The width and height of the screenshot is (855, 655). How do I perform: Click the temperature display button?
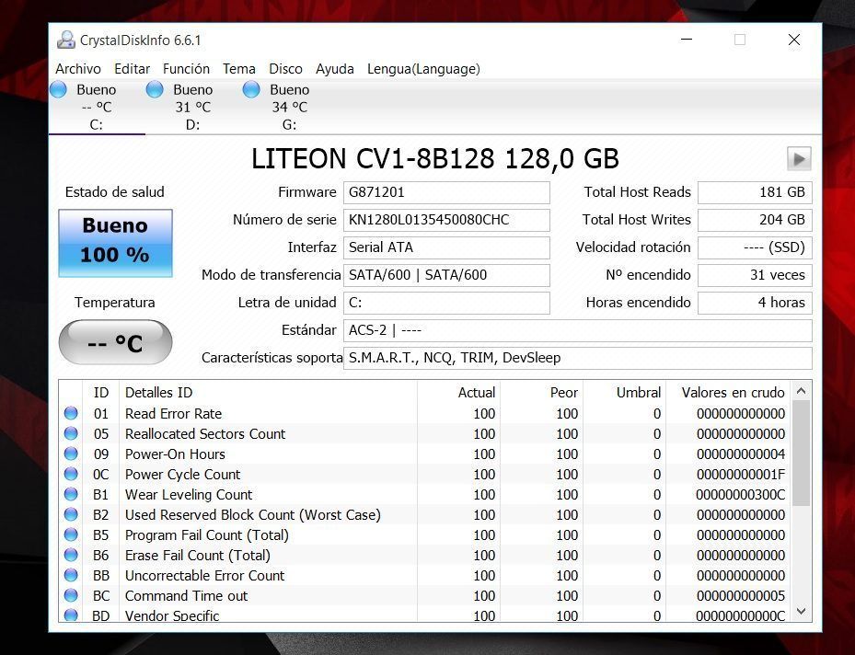115,343
